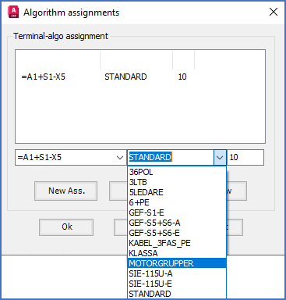Screen dimensions: 286x300
Task: Click the STANDARD cell in assignment list
Action: [125, 77]
